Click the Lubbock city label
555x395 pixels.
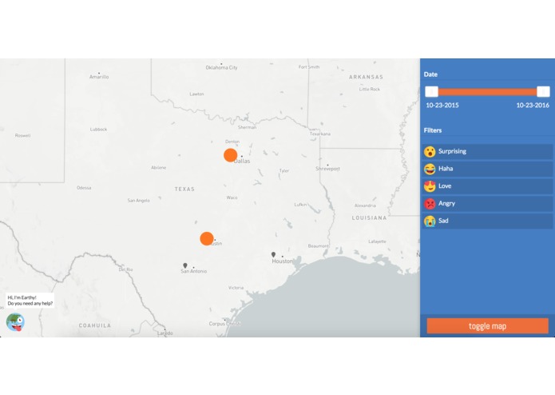click(x=98, y=130)
